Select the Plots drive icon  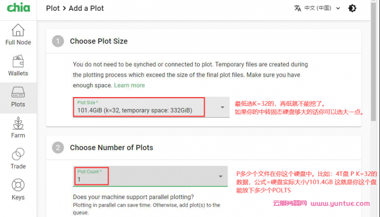click(18, 92)
